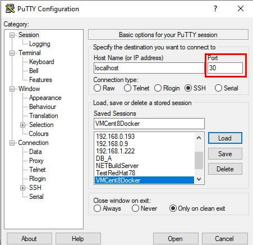Image resolution: width=253 pixels, height=245 pixels.
Task: Click the scroll down arrow in sessions list
Action: click(x=199, y=179)
